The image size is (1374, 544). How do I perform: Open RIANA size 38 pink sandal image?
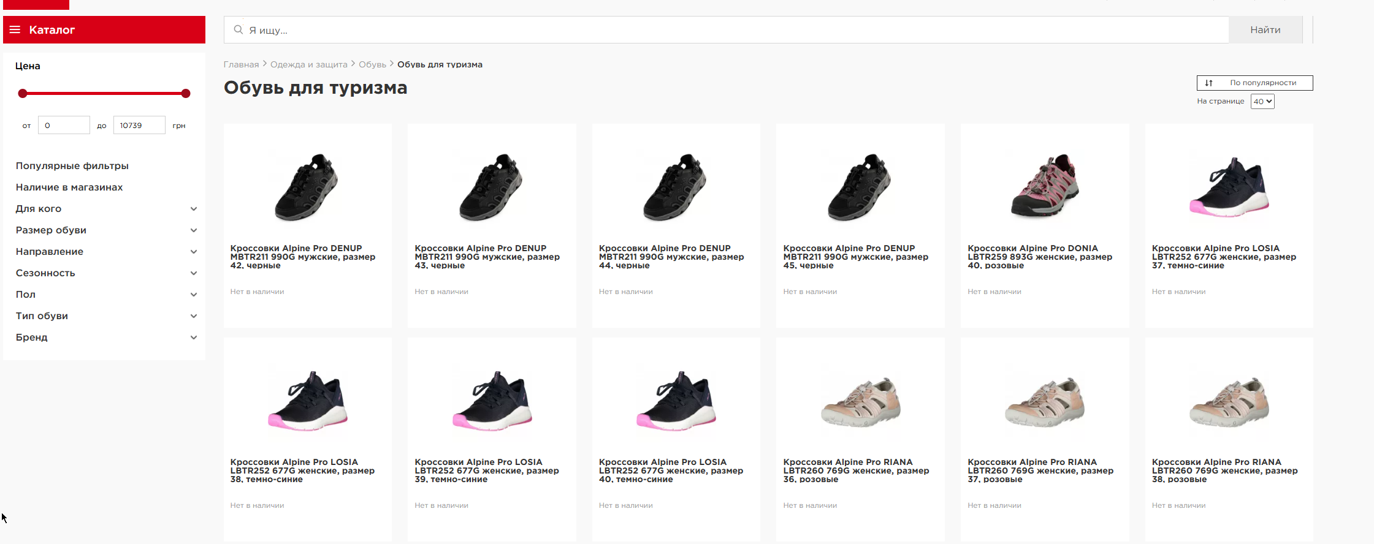tap(1229, 402)
